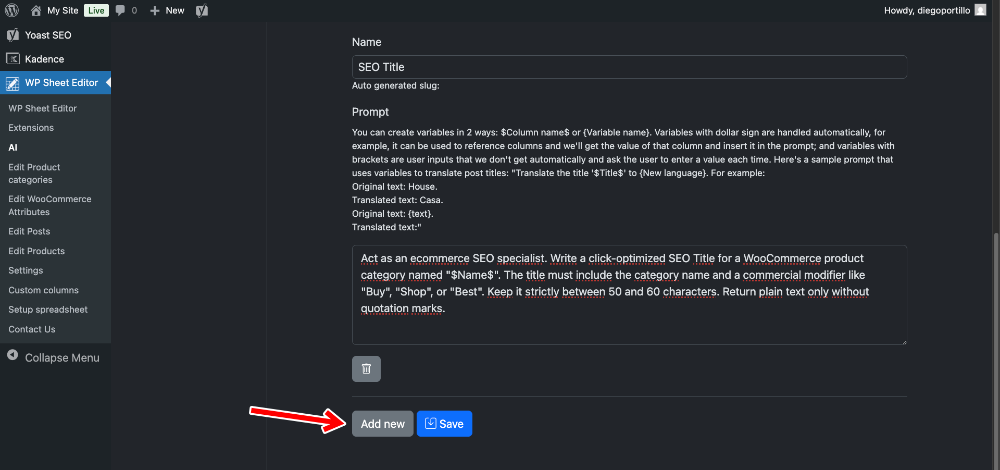The width and height of the screenshot is (1000, 470).
Task: Focus the Prompt text area
Action: point(629,294)
